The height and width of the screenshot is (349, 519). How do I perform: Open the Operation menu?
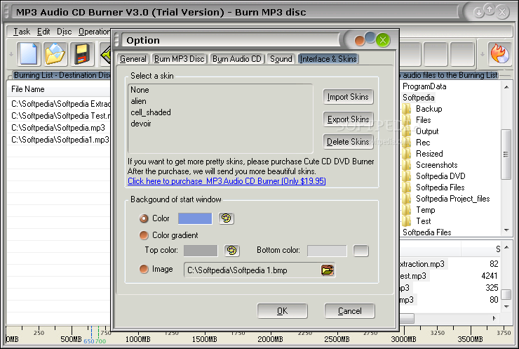(94, 32)
